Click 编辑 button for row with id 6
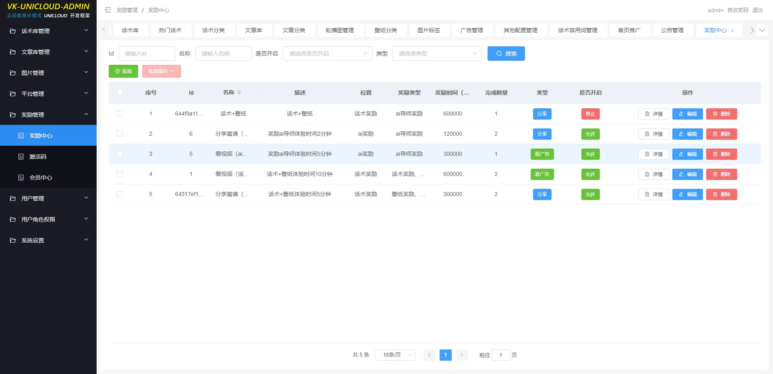Viewport: 773px width, 374px height. [x=688, y=134]
